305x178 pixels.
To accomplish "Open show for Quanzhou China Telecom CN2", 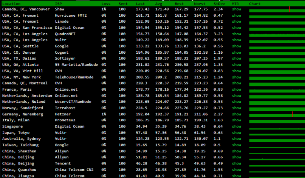I will pyautogui.click(x=236, y=170).
